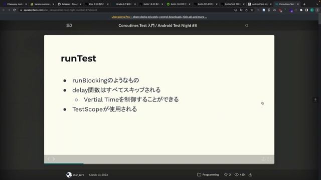Click the runBlockingのようなもの bullet

106,80
